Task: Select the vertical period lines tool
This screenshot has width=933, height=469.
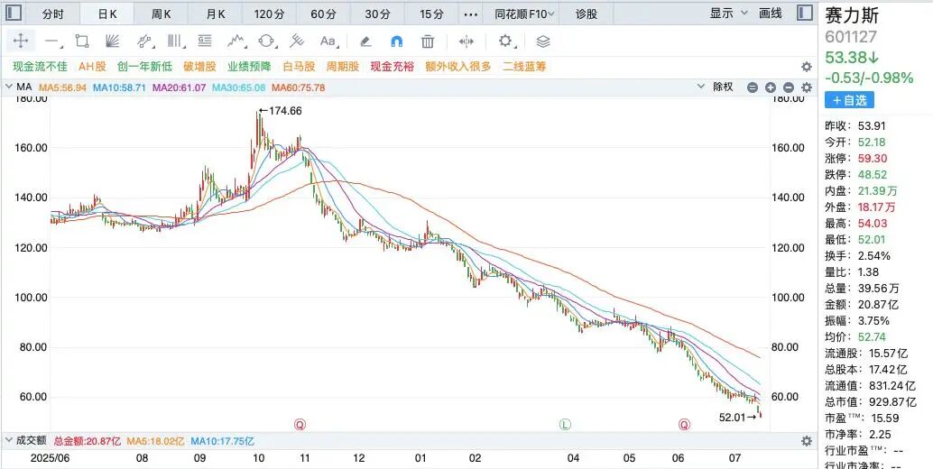Action: click(x=175, y=41)
